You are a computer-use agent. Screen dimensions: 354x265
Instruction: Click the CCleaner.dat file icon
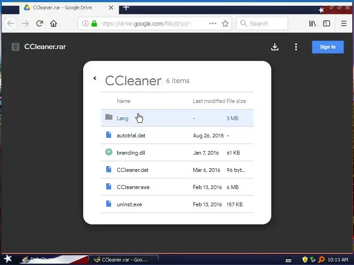(108, 169)
